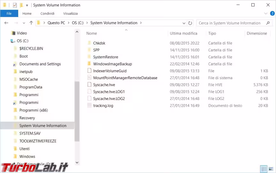Select Documents and Settings in navigation tree
This screenshot has width=276, height=173.
pyautogui.click(x=40, y=64)
